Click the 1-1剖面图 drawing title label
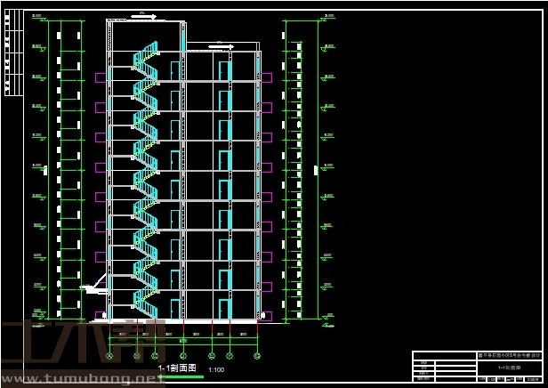 click(x=176, y=368)
